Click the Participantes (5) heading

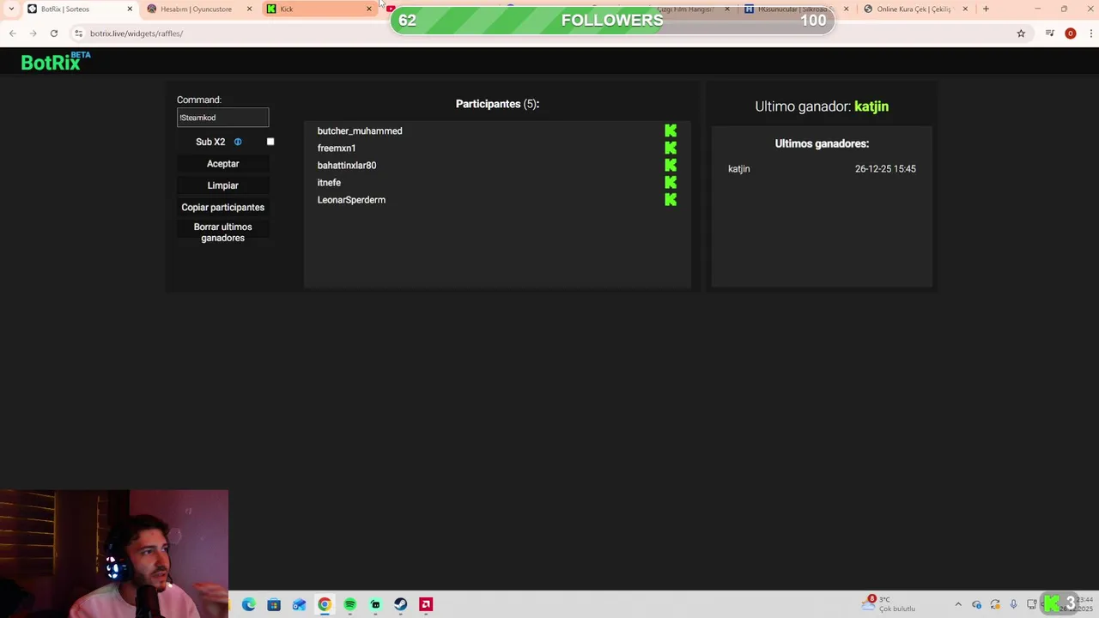pyautogui.click(x=497, y=104)
